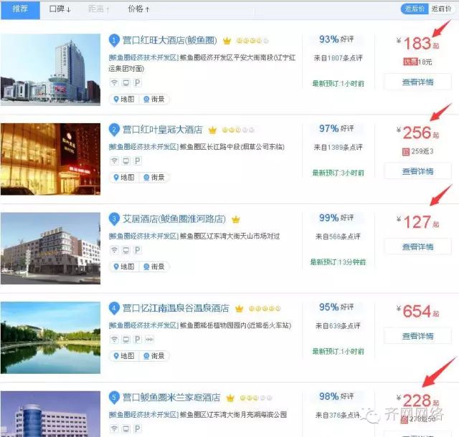Show 街景 for 营口忆江南温泉谷温泉酒店
The width and height of the screenshot is (459, 437).
pos(154,355)
